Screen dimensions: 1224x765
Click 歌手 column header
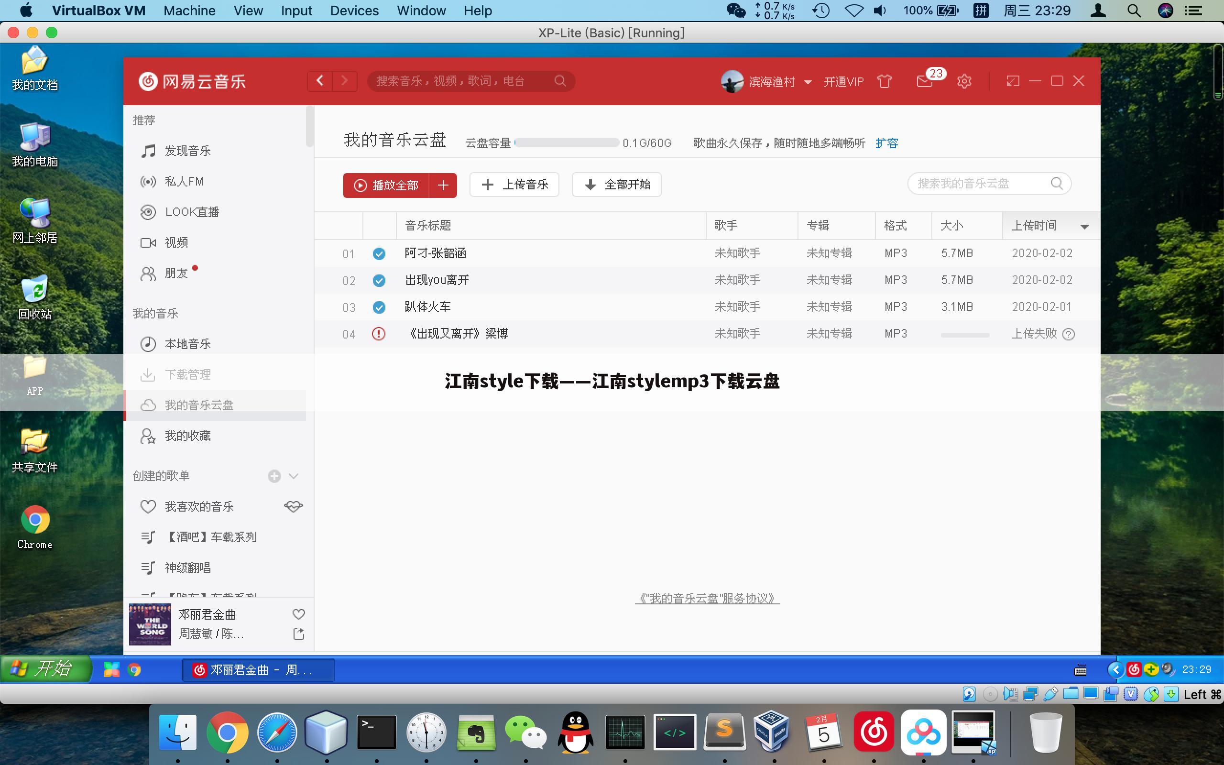(x=752, y=226)
